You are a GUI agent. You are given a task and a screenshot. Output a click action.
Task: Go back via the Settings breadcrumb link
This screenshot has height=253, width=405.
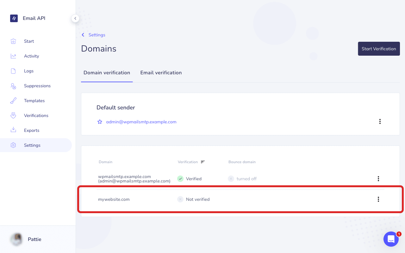click(97, 35)
